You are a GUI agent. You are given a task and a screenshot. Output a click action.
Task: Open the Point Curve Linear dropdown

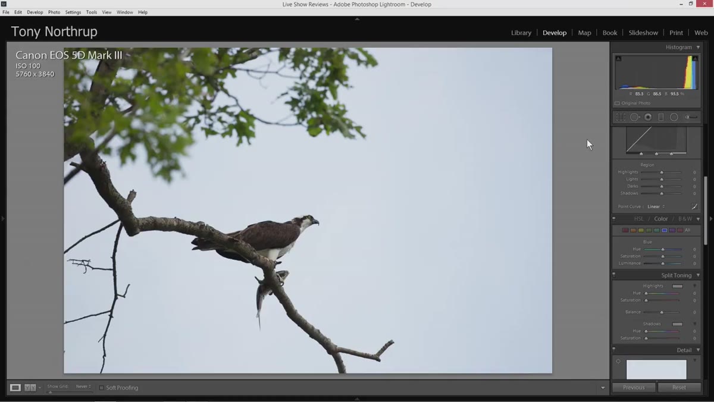point(656,206)
